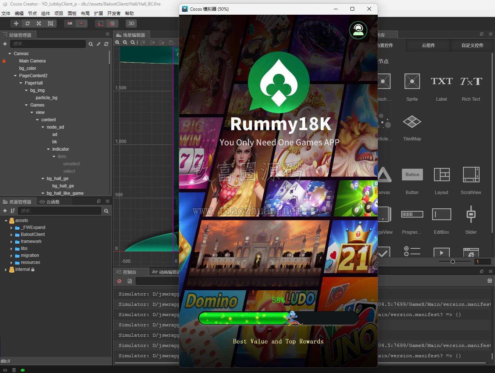Collapse the Games node
The height and width of the screenshot is (373, 495).
pos(26,105)
